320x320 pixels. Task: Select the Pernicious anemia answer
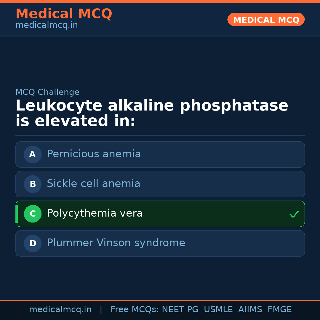pos(94,154)
